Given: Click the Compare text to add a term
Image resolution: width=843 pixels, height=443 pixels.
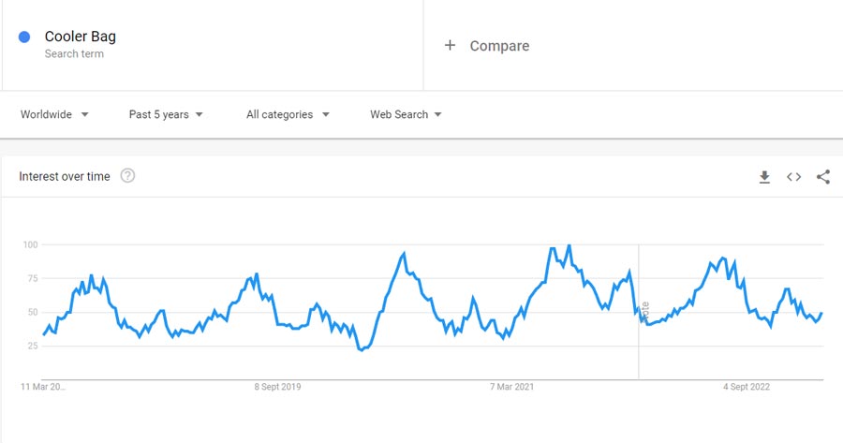Looking at the screenshot, I should click(x=499, y=46).
